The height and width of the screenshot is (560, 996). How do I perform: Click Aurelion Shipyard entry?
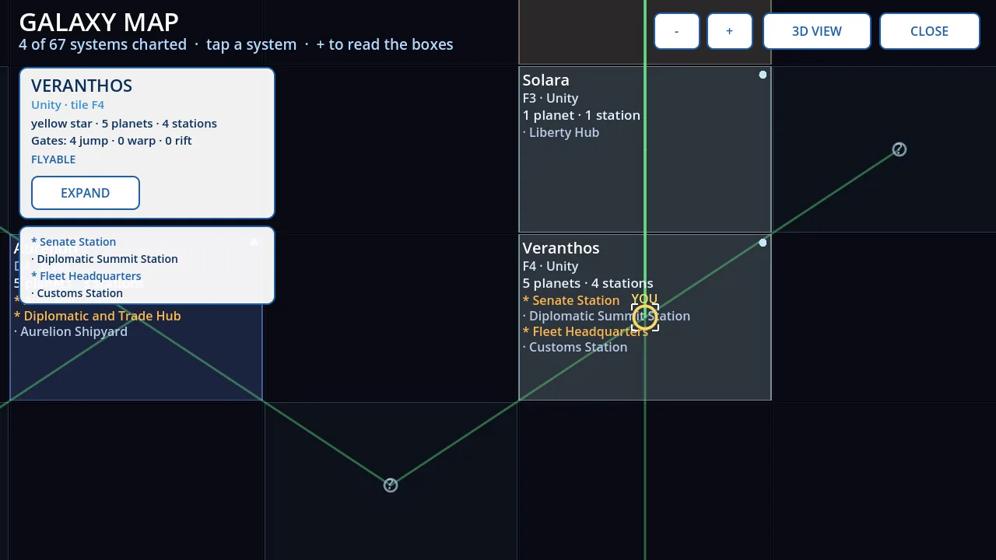(71, 331)
